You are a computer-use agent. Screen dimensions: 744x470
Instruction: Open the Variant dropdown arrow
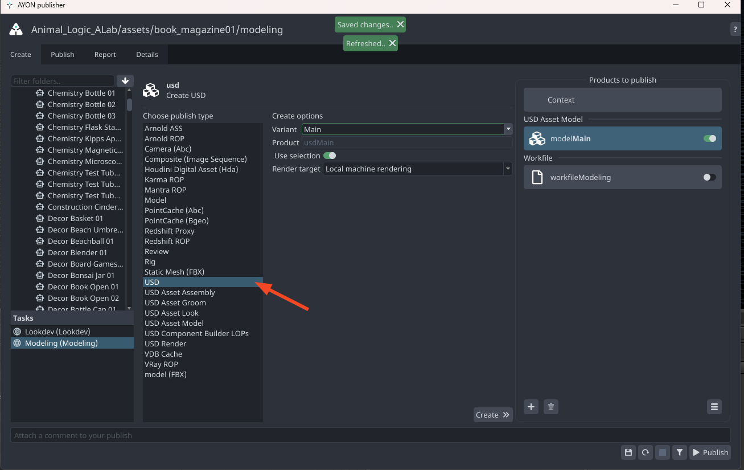pos(508,129)
